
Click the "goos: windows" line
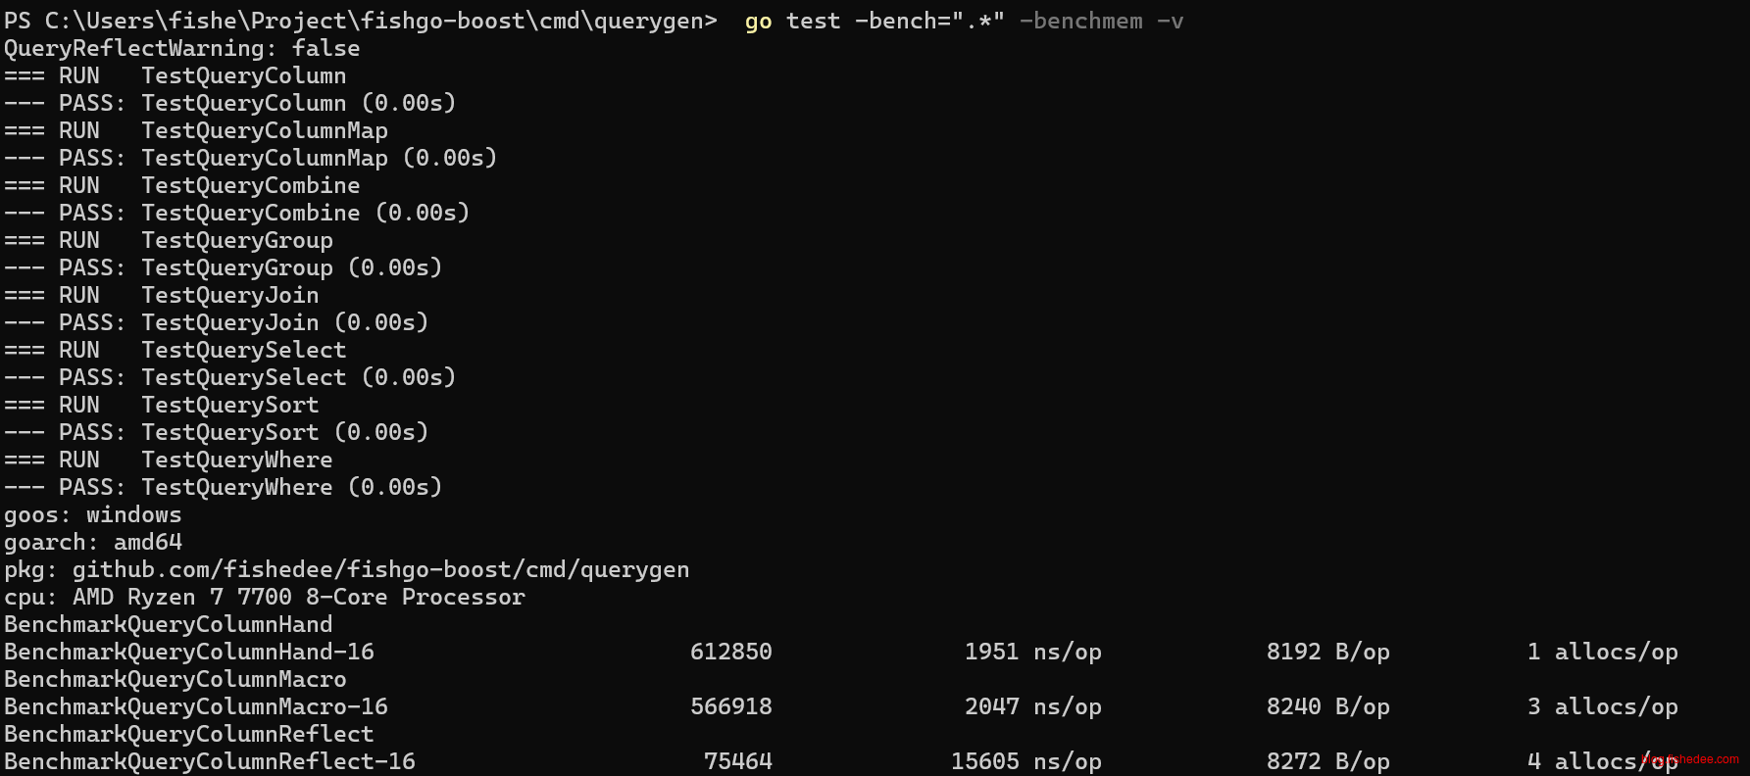click(92, 514)
